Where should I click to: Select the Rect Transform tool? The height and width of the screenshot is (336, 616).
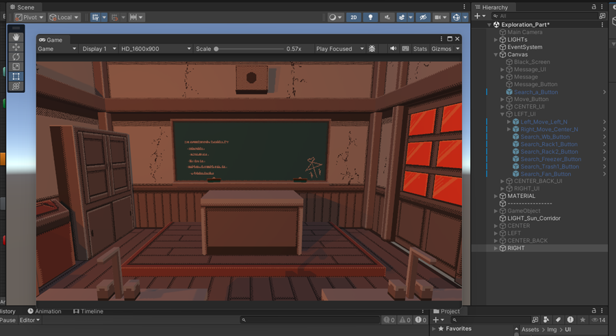point(16,76)
